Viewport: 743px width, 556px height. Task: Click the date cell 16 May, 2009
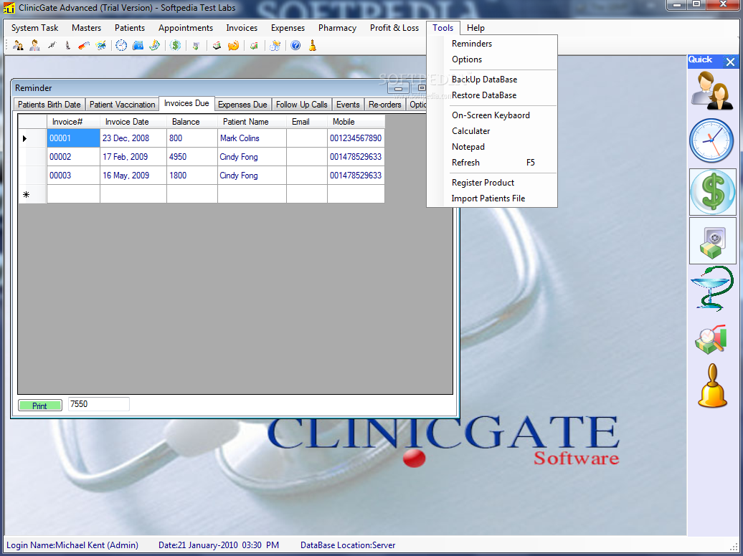pos(133,176)
